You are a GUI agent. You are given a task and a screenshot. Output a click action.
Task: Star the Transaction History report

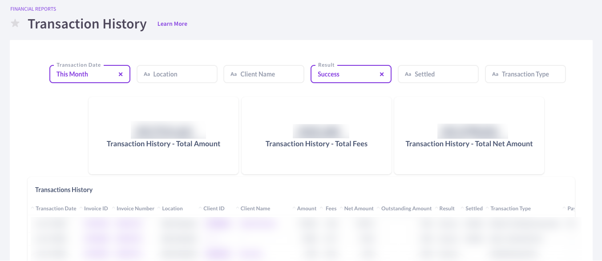pyautogui.click(x=15, y=23)
